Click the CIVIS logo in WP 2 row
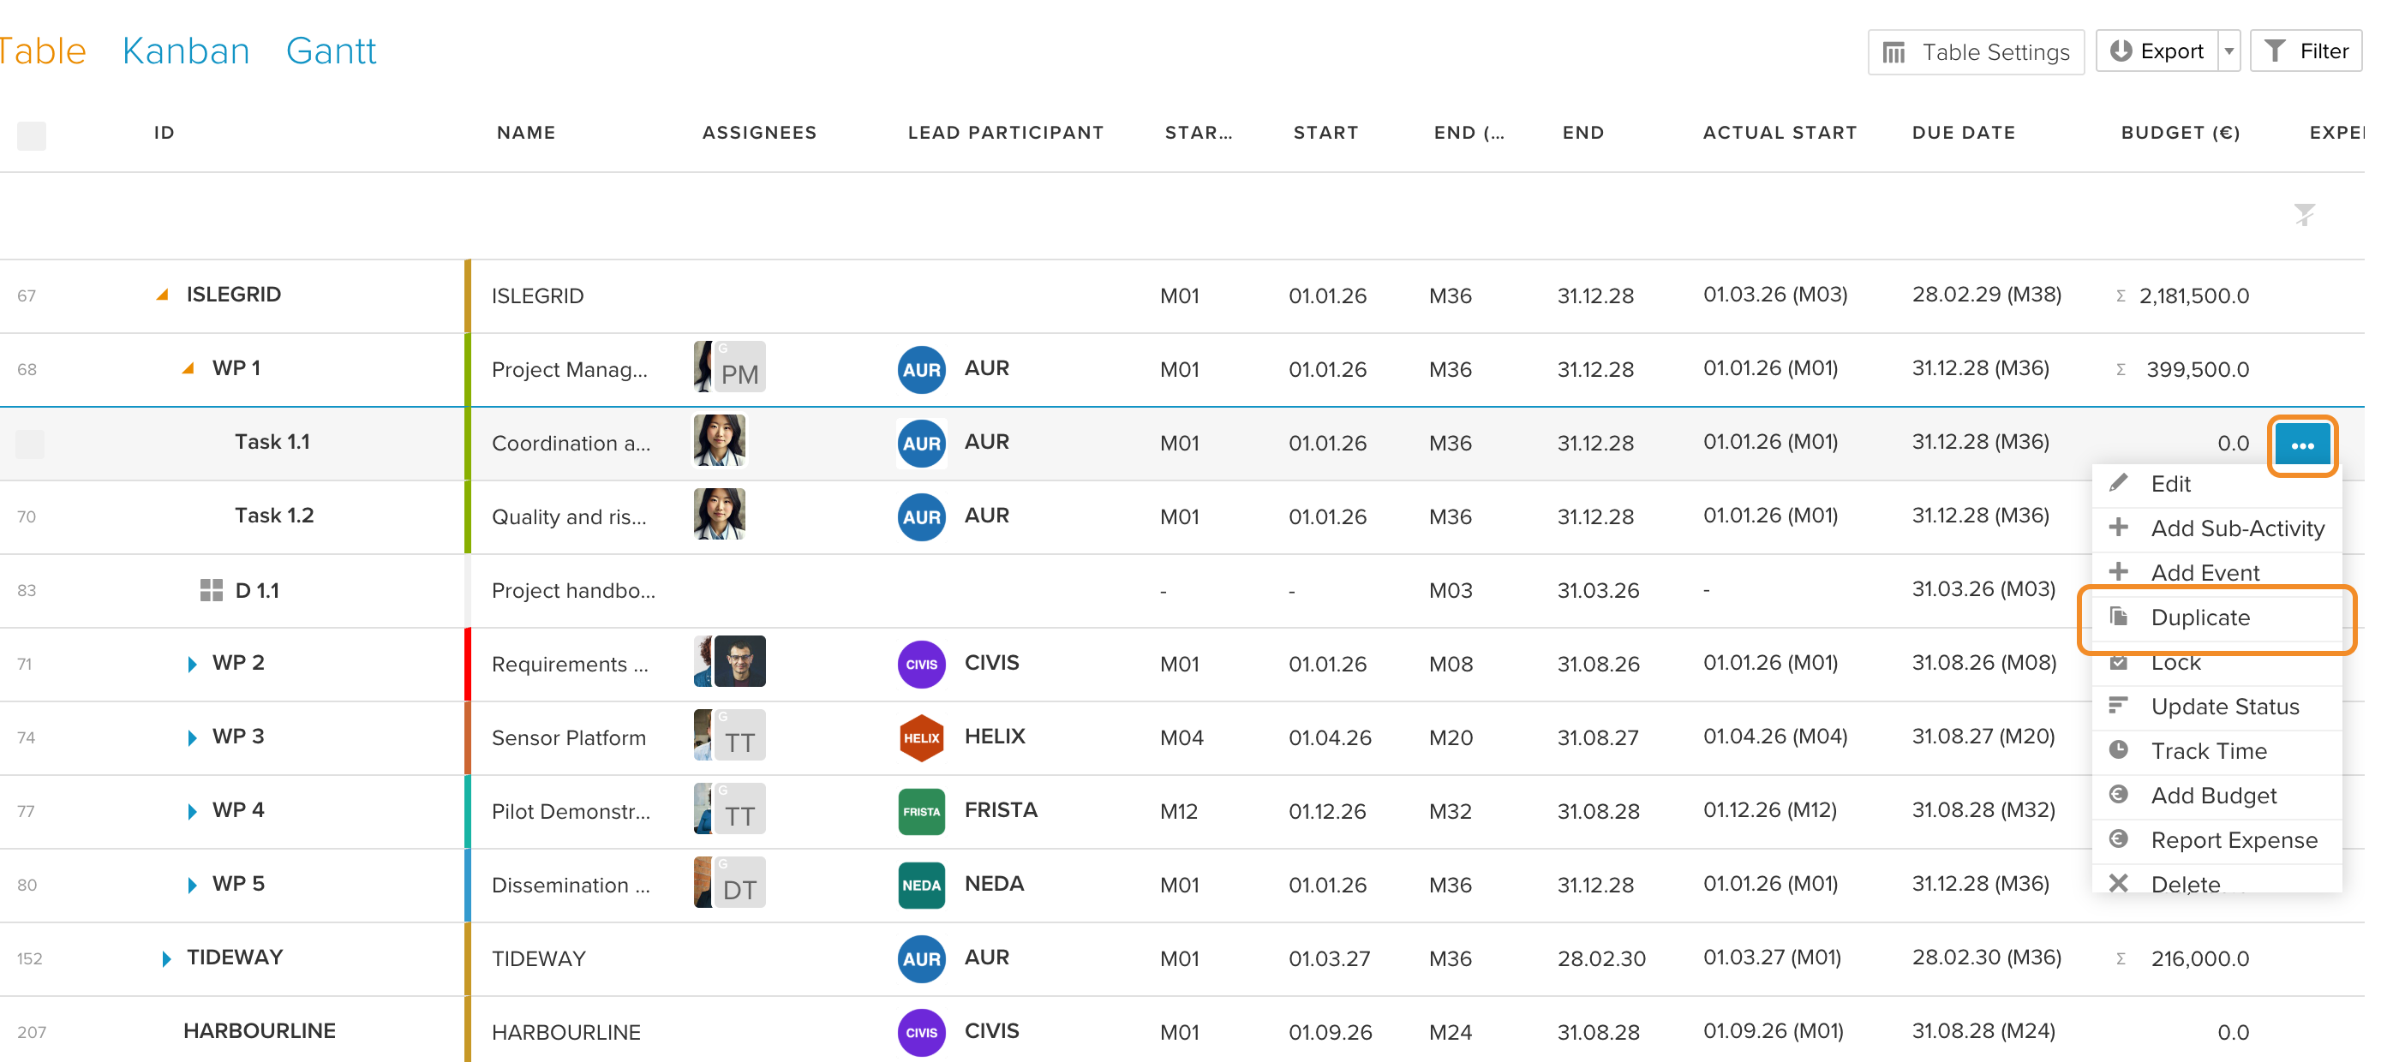 pos(921,664)
